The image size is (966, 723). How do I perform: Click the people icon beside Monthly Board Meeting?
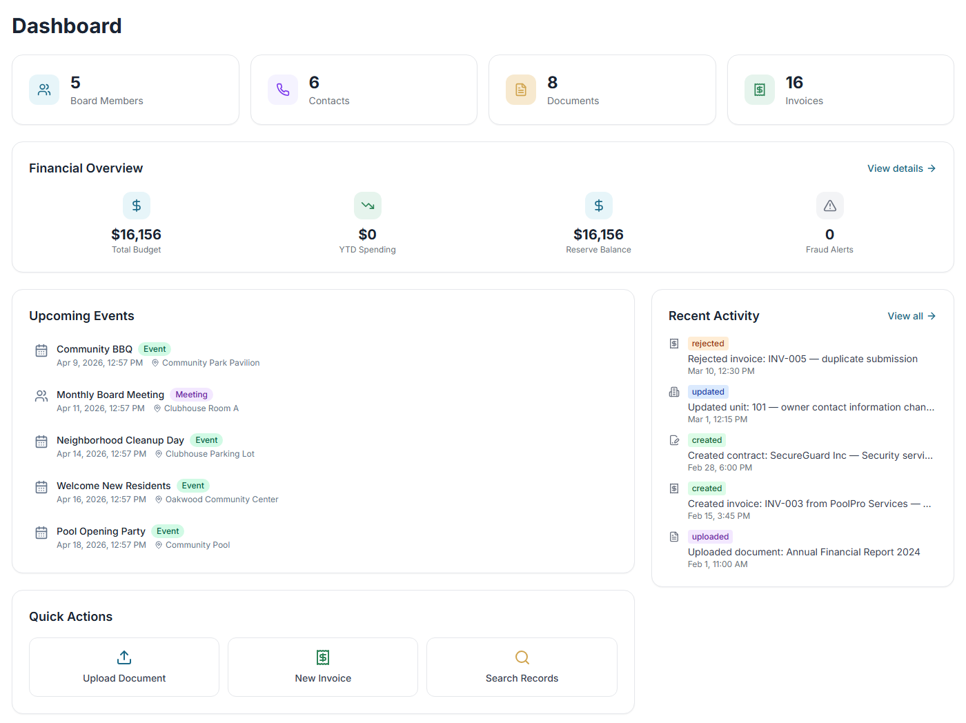coord(41,395)
